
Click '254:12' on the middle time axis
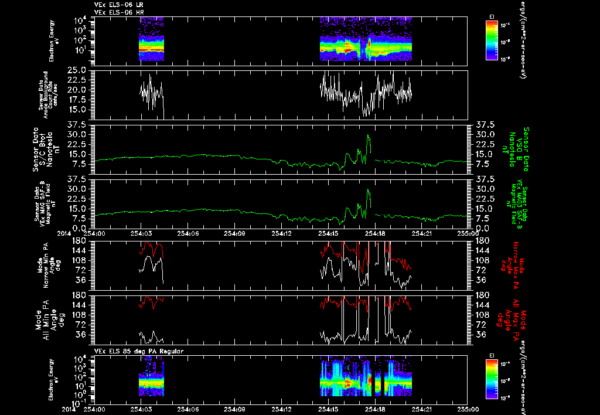click(x=282, y=233)
